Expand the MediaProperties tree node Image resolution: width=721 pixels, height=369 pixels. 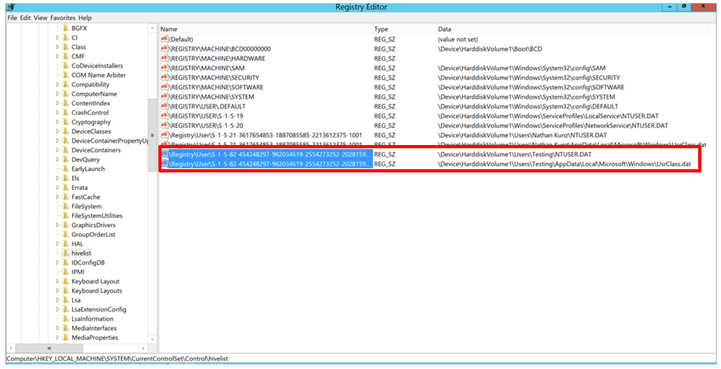click(x=57, y=337)
